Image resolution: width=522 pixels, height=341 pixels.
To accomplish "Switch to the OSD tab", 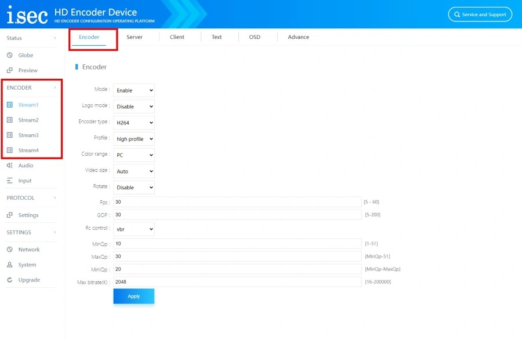I will pos(255,37).
